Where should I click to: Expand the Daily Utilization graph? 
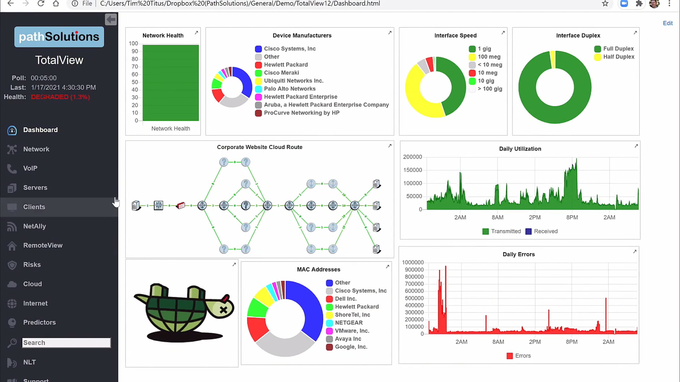pos(636,146)
